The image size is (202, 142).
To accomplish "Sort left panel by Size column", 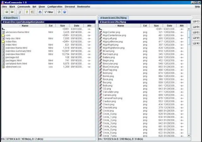I will (x=62, y=26).
